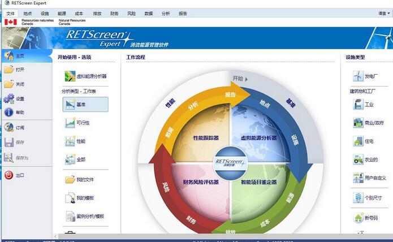Image resolution: width=393 pixels, height=242 pixels.
Task: Click 报告 on the yellow arrow
Action: tap(230, 94)
